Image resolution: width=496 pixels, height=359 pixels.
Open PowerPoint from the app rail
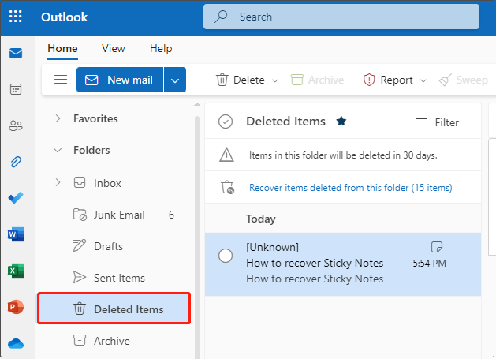tap(16, 307)
